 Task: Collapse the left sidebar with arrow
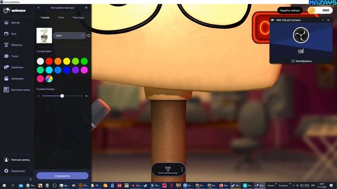tap(31, 179)
